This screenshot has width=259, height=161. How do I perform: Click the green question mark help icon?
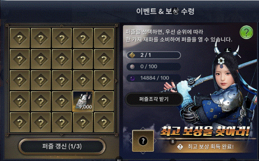point(246,32)
